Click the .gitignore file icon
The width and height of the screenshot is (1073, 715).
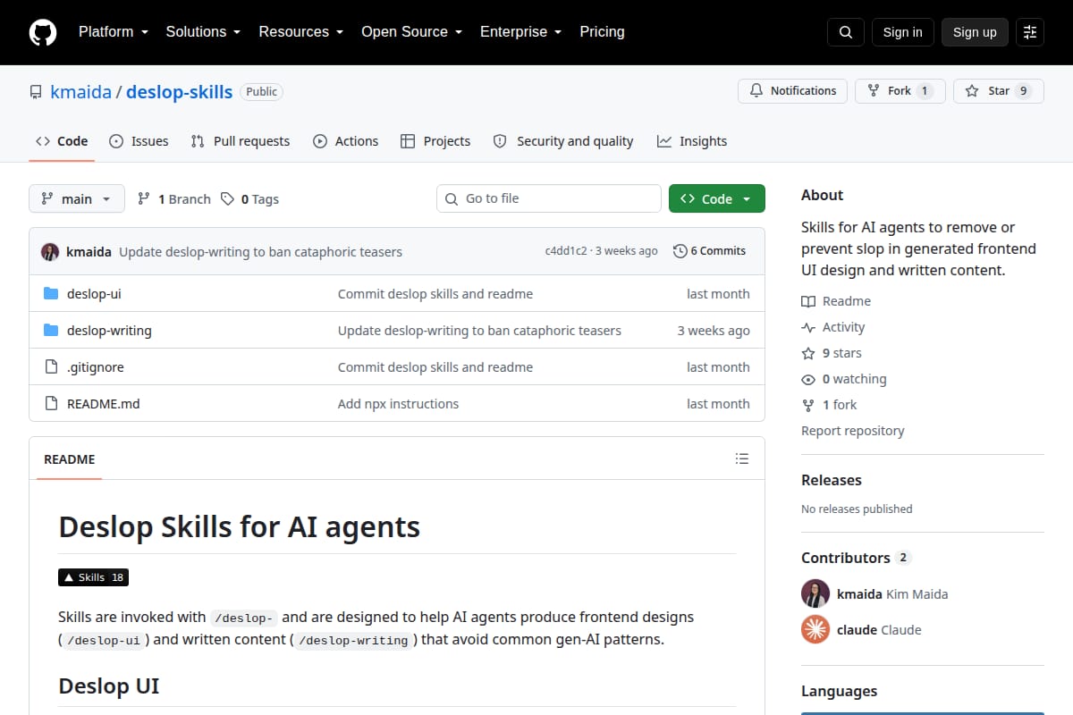[x=51, y=367]
